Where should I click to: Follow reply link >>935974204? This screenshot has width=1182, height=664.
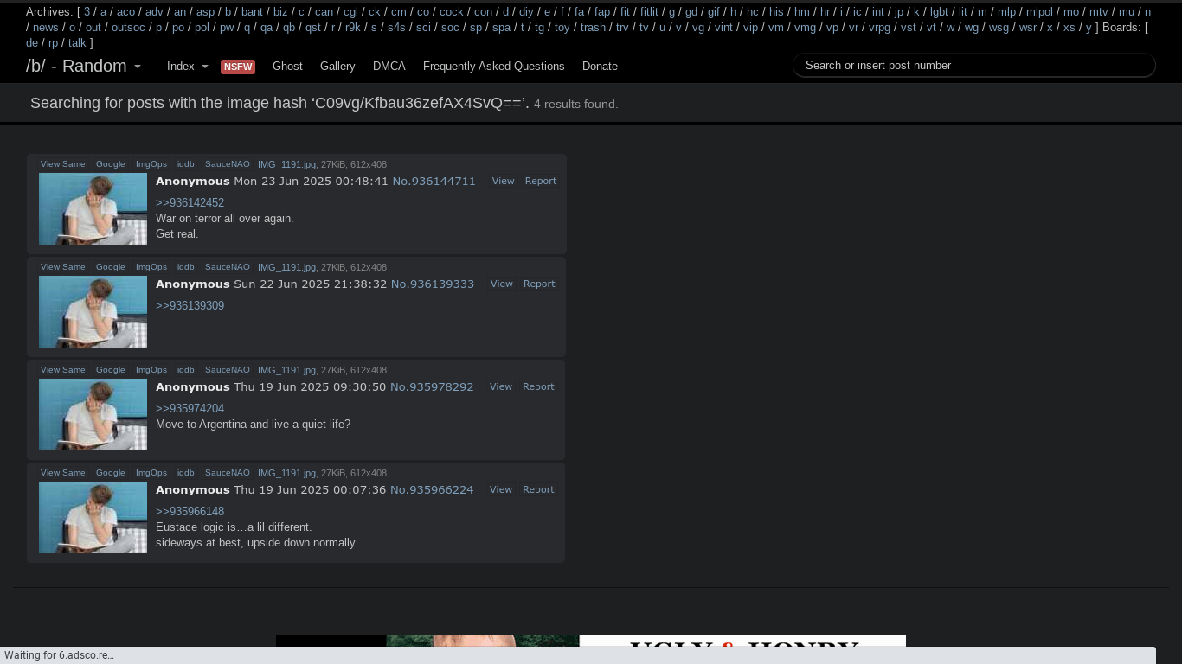[x=190, y=409]
